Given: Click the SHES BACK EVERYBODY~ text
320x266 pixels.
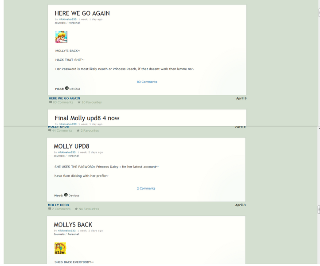Looking at the screenshot, I should pos(74,262).
